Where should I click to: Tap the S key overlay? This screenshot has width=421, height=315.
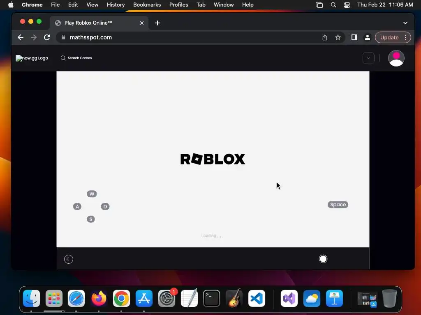point(91,219)
